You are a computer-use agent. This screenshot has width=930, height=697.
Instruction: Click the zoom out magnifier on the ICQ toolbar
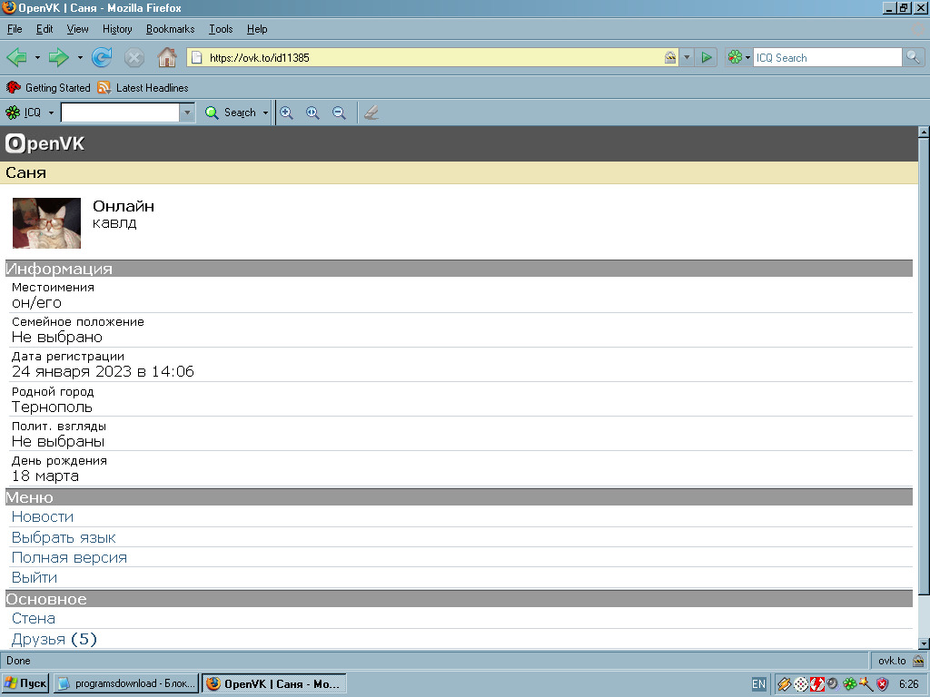click(x=339, y=113)
